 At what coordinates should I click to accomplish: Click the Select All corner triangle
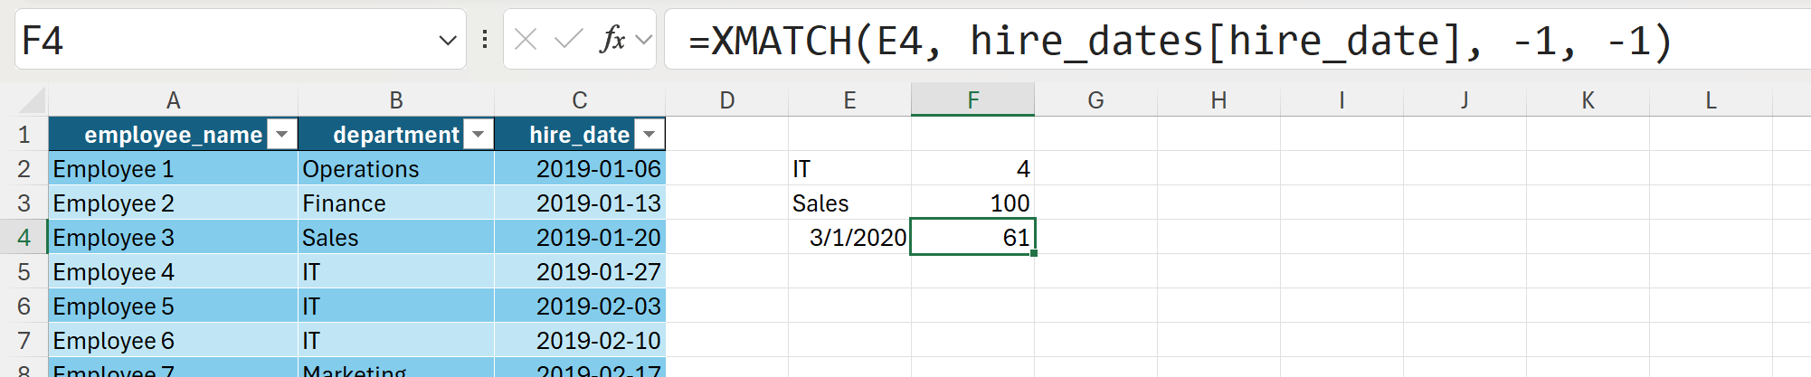tap(32, 99)
